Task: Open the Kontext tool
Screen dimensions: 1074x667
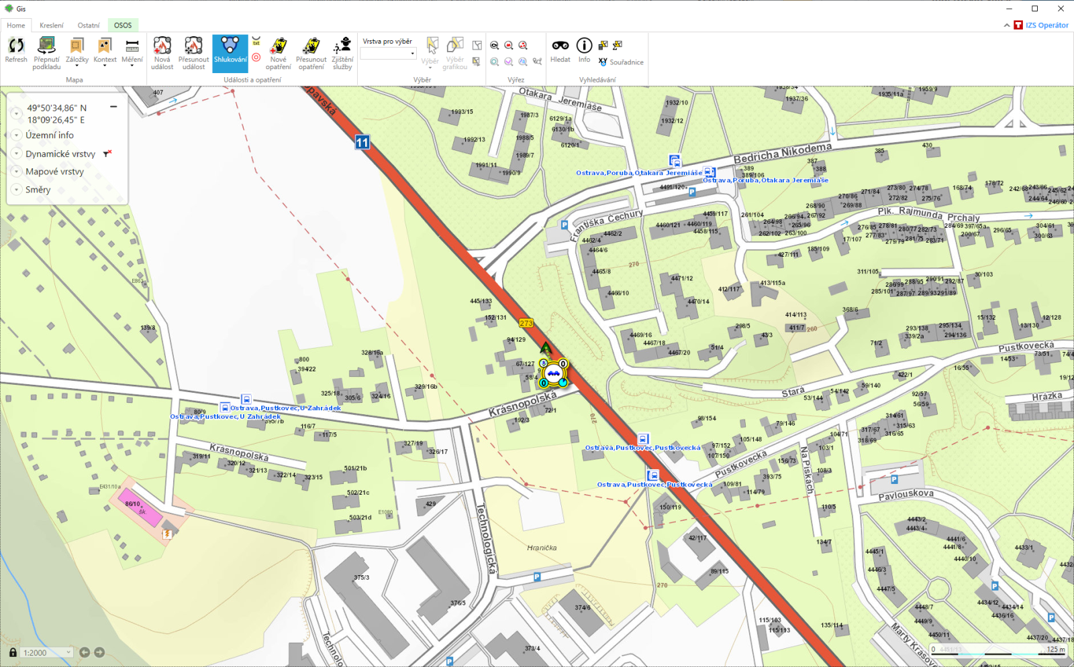Action: point(105,52)
